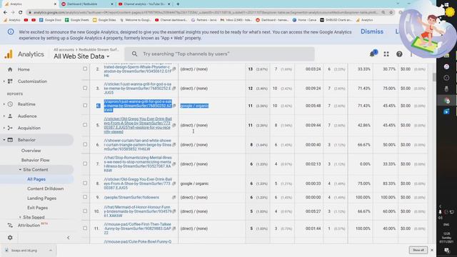Screen dimensions: 457x257
Task: Dismiss the Google Analytics 4 announcement
Action: click(372, 31)
